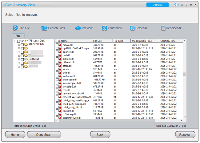Click the scroll right arrow in file list
Screen dimensions: 200x143
click(181, 121)
